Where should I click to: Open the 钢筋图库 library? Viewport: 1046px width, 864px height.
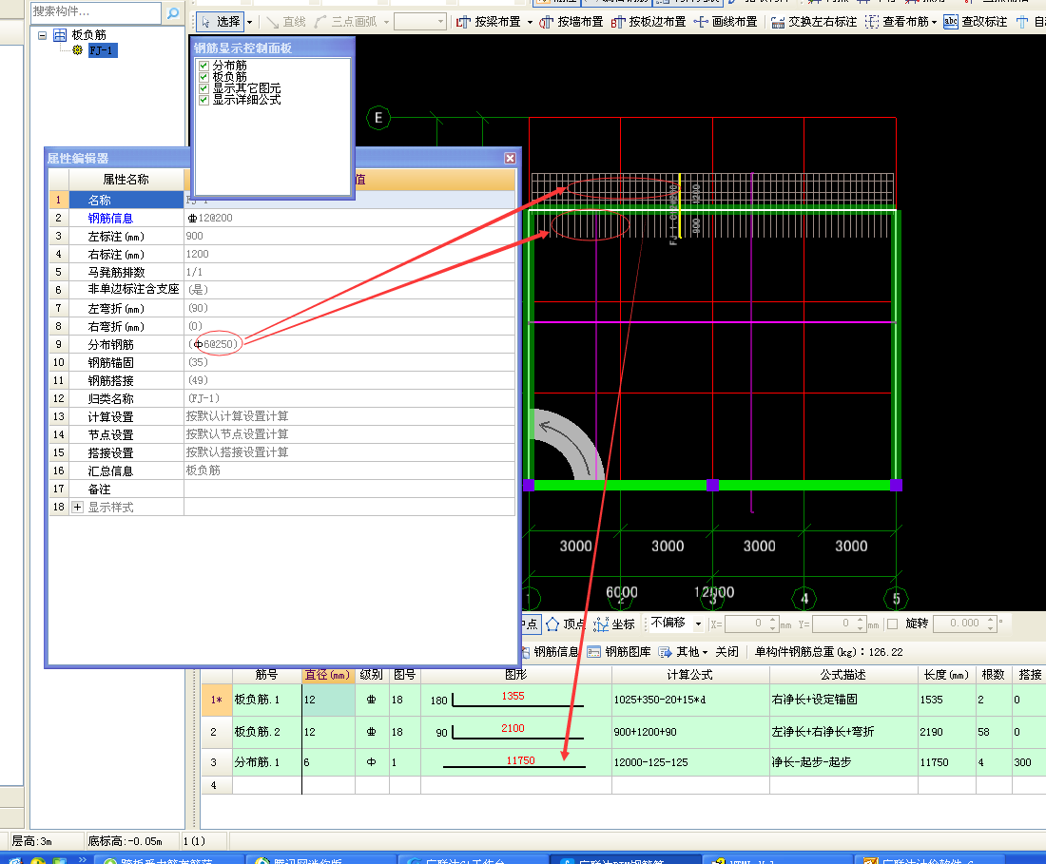[619, 652]
